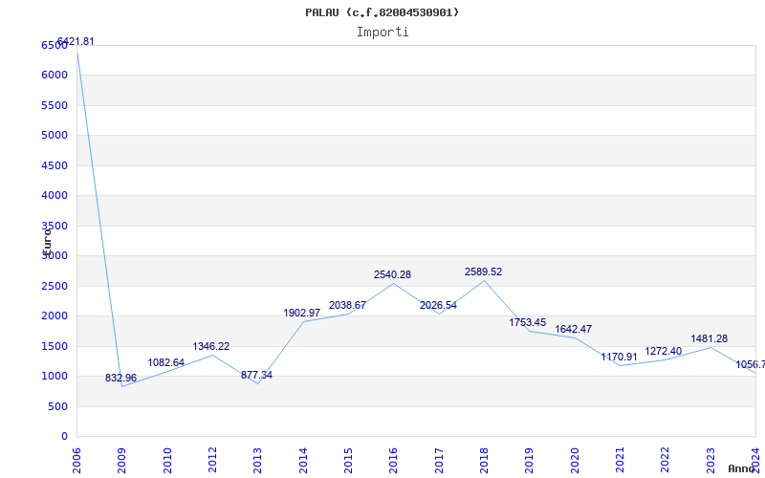Click the data label 832.96
The height and width of the screenshot is (478, 765).
[x=121, y=378]
